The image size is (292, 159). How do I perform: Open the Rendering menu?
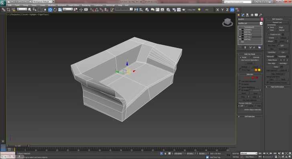[x=86, y=5]
